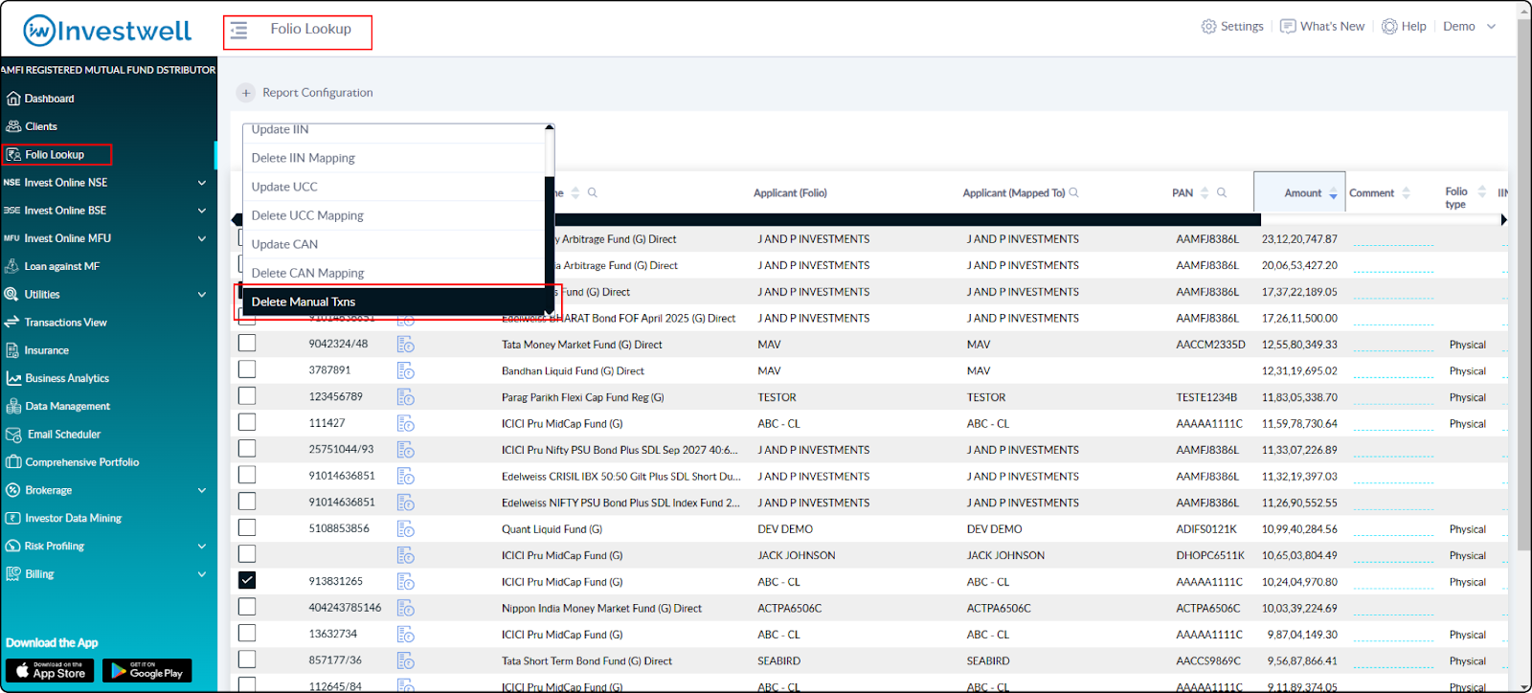The width and height of the screenshot is (1532, 693).
Task: Expand the Report Configuration section
Action: [246, 93]
